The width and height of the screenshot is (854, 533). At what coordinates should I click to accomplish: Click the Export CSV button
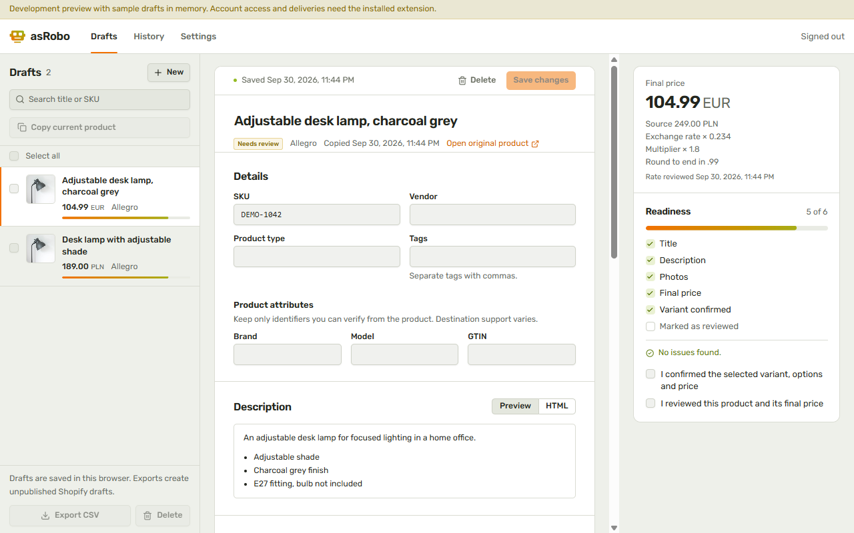coord(70,516)
